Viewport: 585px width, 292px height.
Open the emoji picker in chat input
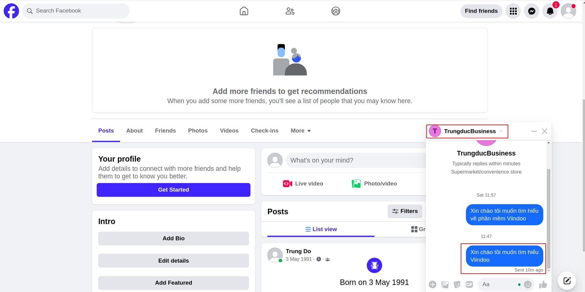click(528, 285)
